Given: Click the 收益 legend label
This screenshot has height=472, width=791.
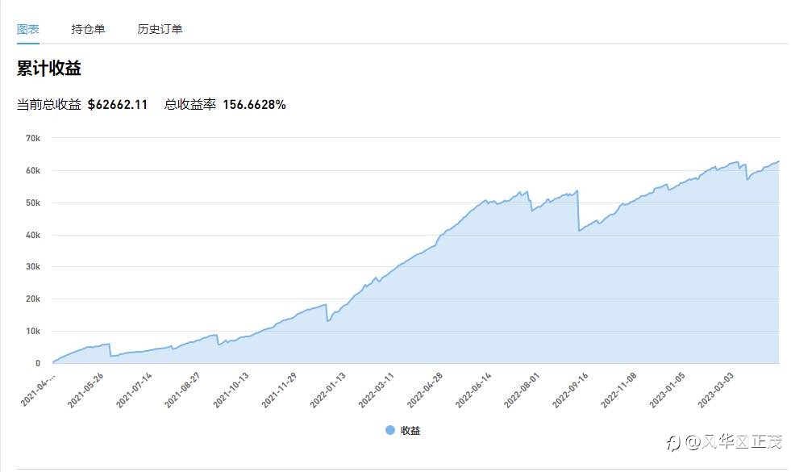Looking at the screenshot, I should point(410,431).
